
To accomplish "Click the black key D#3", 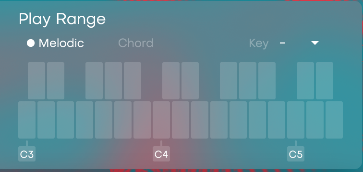I will (56, 81).
